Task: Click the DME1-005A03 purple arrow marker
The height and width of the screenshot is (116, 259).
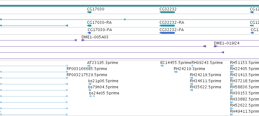Action: point(83,40)
